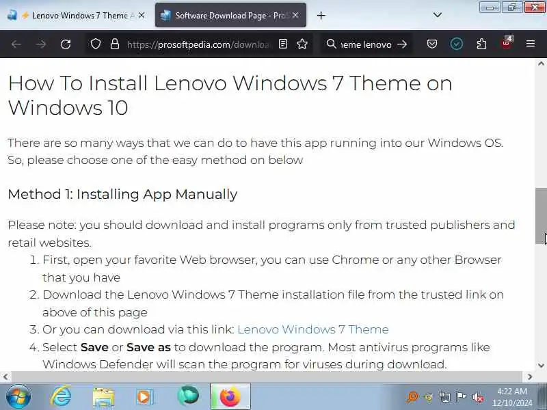Image resolution: width=547 pixels, height=410 pixels.
Task: Open Firefox application hamburger menu
Action: [x=531, y=44]
